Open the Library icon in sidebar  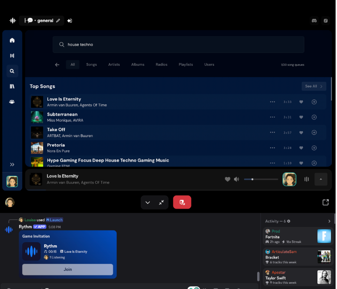coord(12,86)
